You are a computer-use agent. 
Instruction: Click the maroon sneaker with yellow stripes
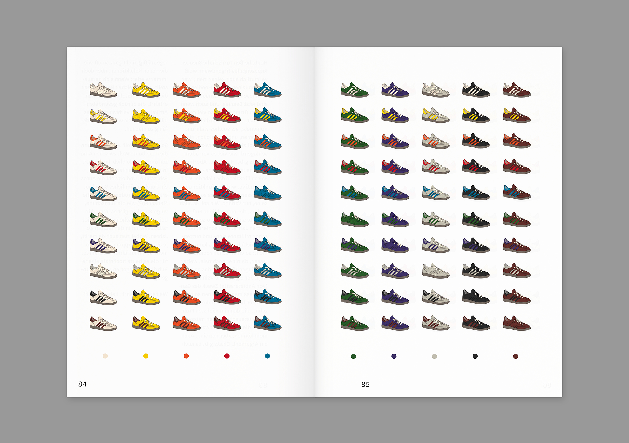[517, 115]
